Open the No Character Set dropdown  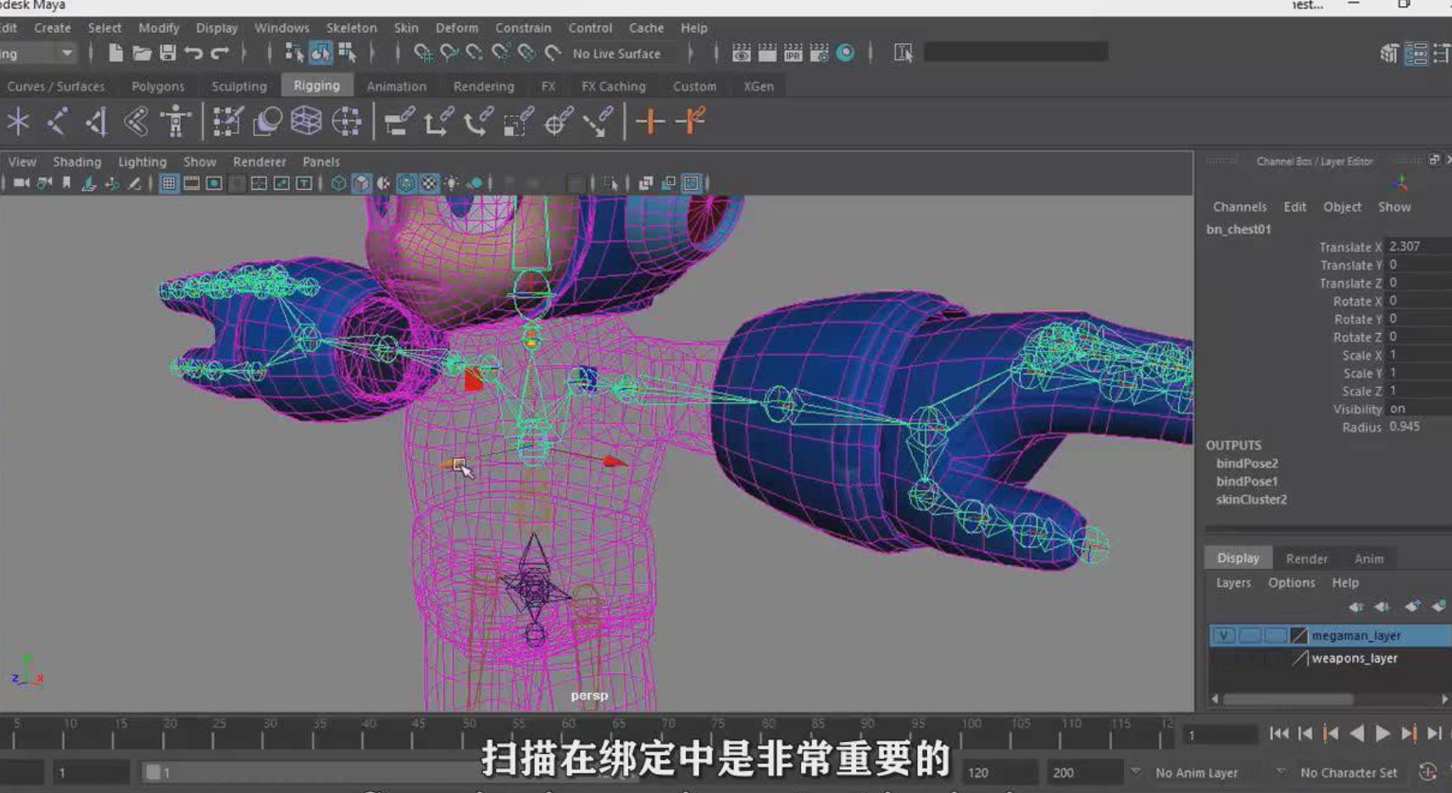tap(1349, 773)
